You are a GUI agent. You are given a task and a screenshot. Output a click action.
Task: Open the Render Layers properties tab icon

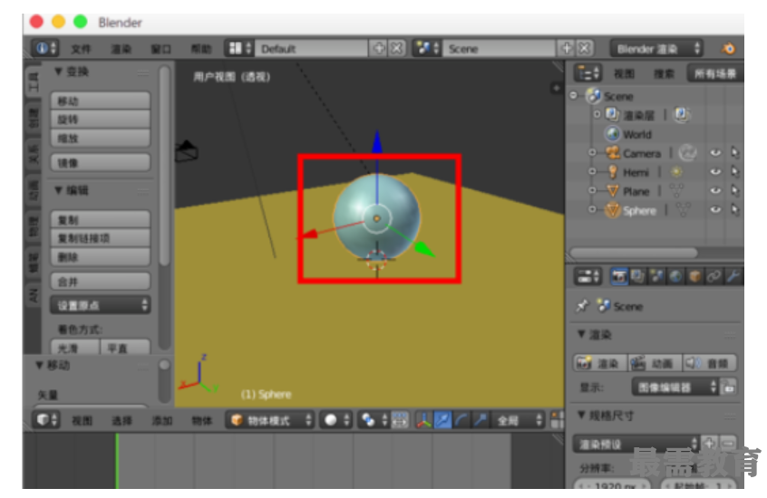tap(638, 276)
